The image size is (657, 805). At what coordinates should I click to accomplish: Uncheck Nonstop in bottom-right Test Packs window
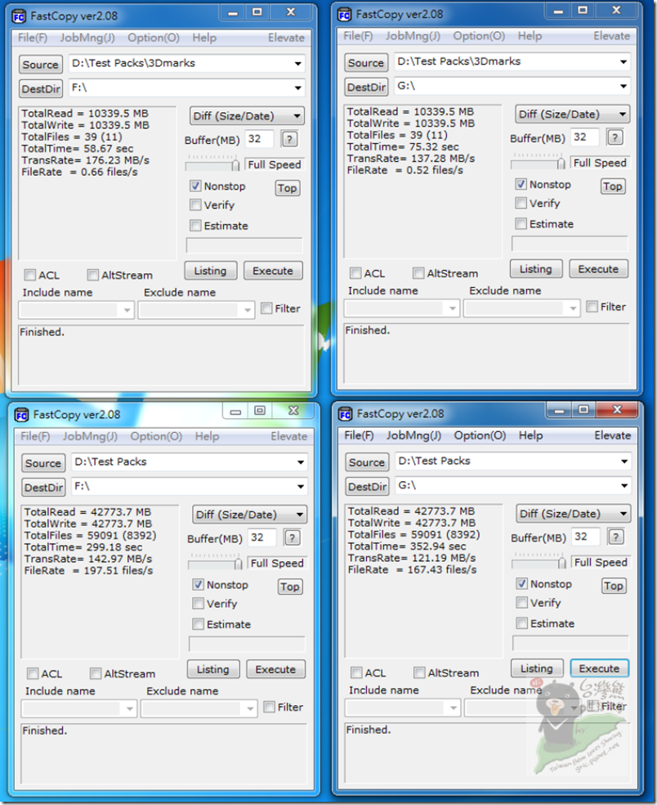coord(521,584)
